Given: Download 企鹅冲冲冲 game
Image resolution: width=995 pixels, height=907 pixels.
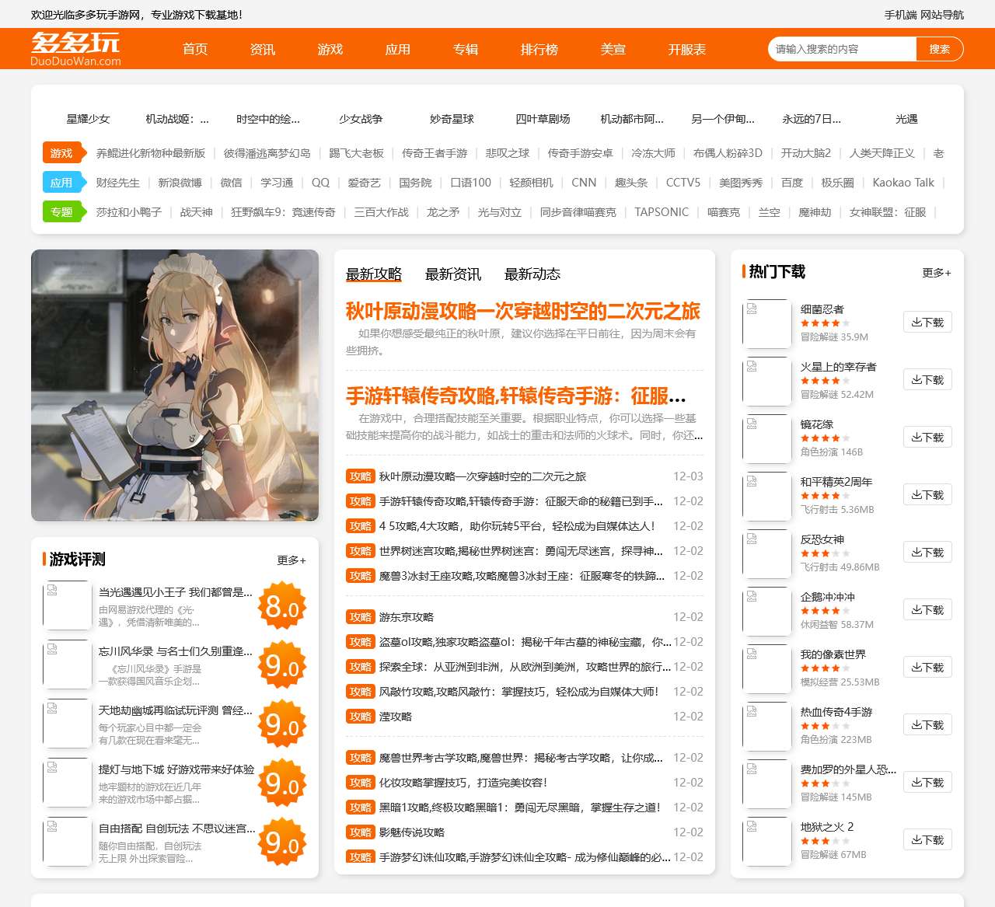Looking at the screenshot, I should click(927, 610).
